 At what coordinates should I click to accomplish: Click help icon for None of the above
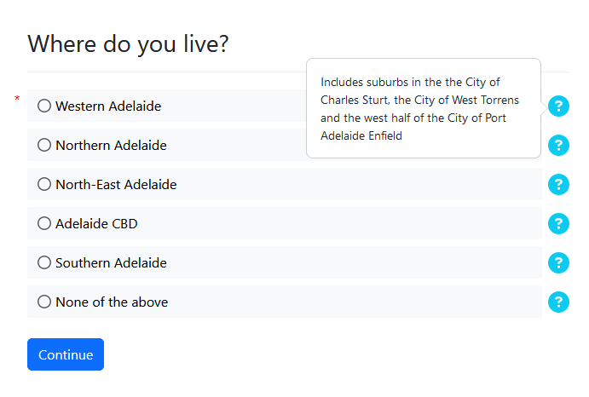tap(557, 302)
